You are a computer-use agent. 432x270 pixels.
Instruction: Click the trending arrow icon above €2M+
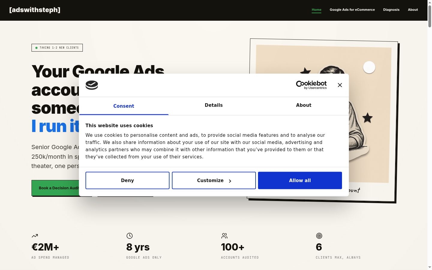coord(35,236)
